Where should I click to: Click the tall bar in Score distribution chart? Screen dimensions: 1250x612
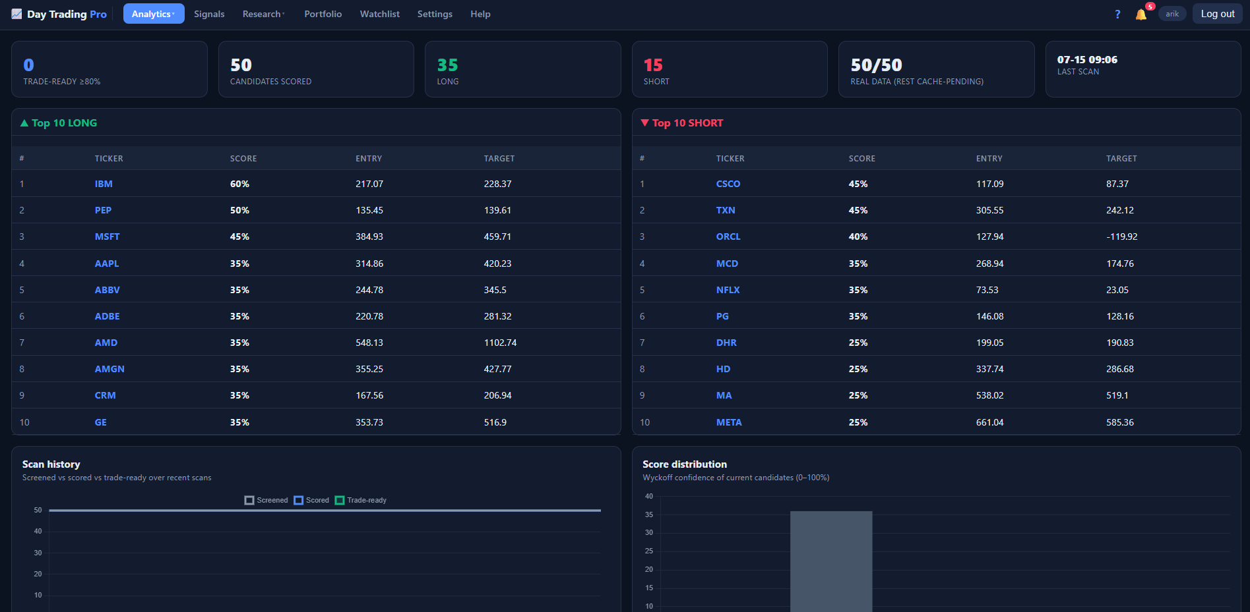(831, 561)
